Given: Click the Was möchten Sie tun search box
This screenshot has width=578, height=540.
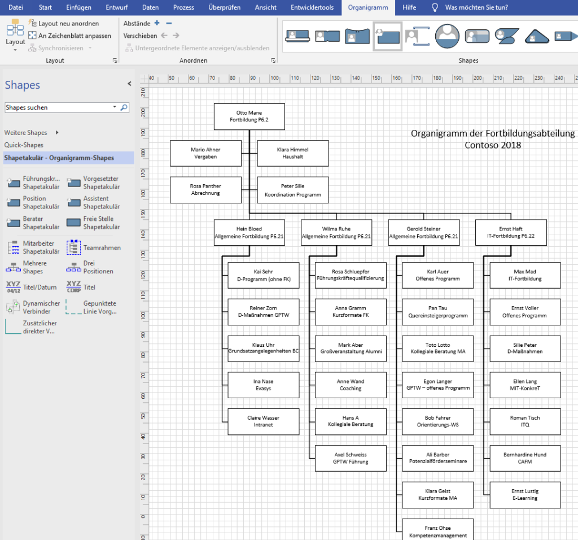Looking at the screenshot, I should [476, 7].
